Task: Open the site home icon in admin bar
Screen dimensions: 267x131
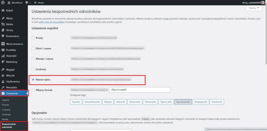Action: pos(9,3)
